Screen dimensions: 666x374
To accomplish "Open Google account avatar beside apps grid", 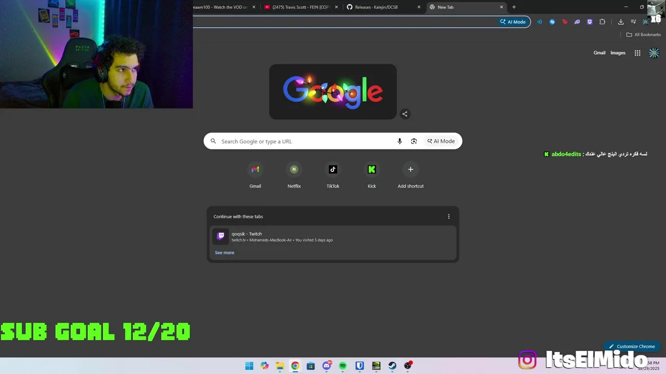I will coord(654,53).
